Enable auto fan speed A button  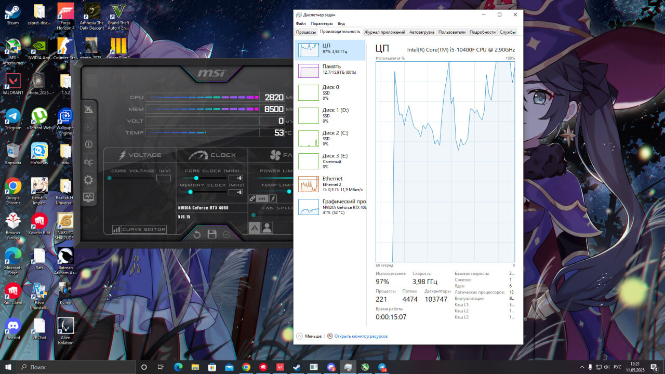pos(255,227)
